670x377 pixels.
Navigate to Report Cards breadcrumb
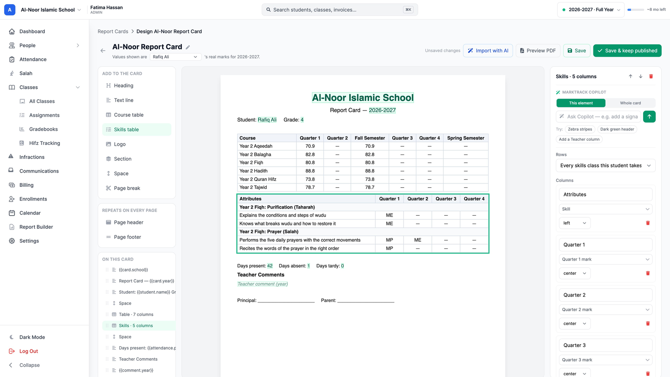click(x=113, y=31)
